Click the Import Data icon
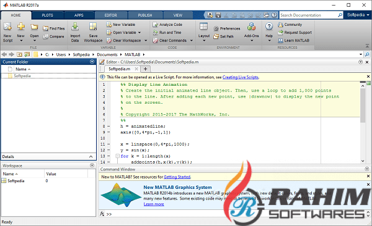The image size is (372, 226). (75, 26)
